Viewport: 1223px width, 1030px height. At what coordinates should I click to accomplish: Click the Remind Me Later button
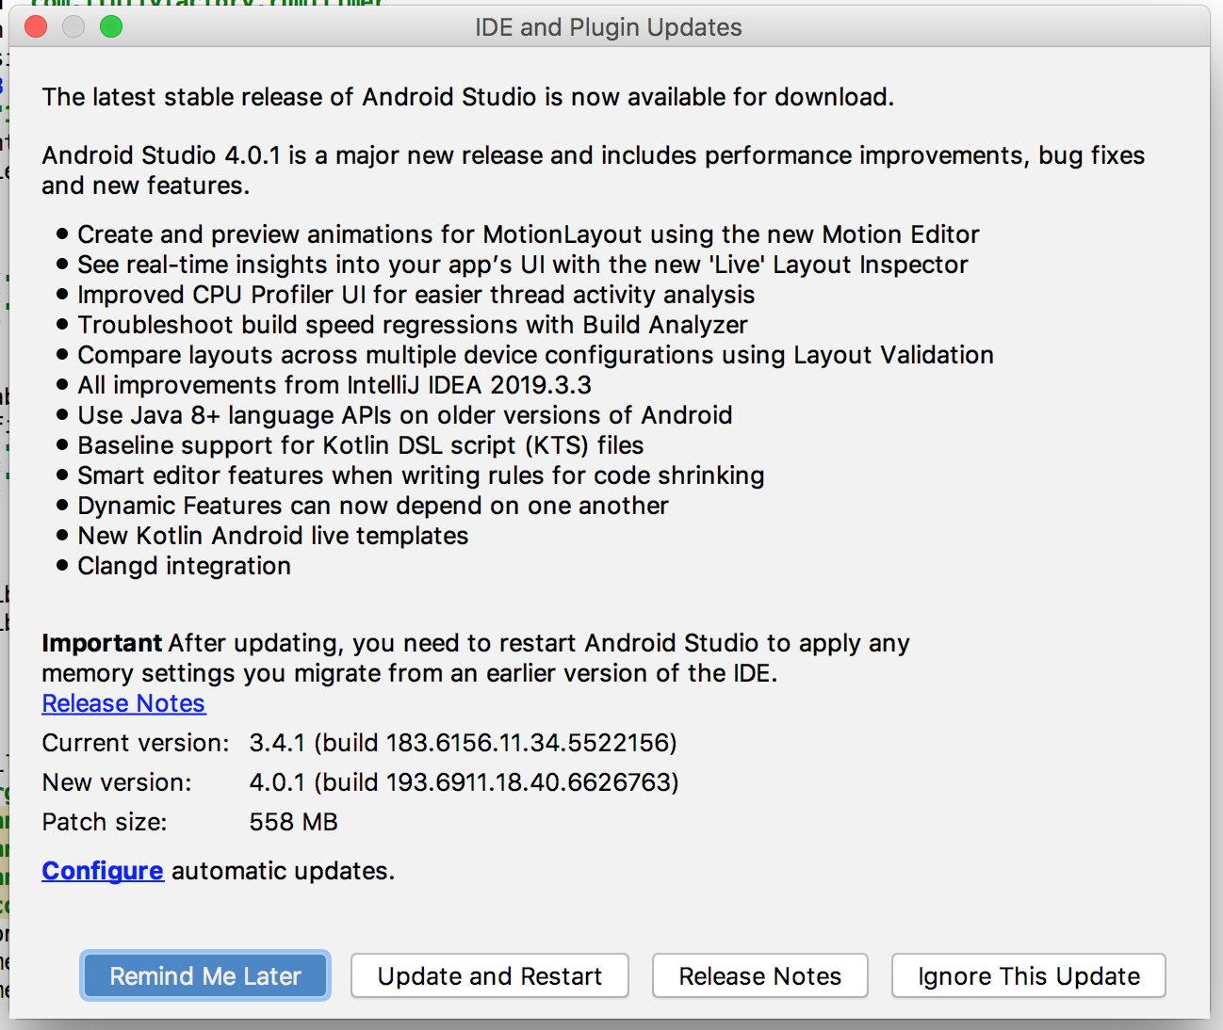[205, 975]
